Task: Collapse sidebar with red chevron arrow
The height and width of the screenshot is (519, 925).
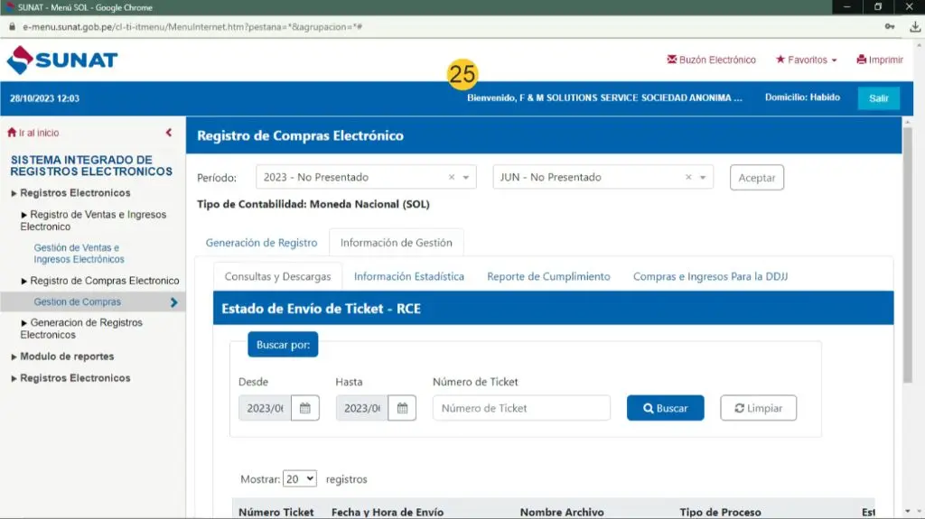Action: click(x=169, y=133)
